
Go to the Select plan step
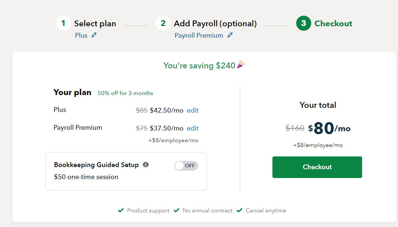pyautogui.click(x=95, y=23)
